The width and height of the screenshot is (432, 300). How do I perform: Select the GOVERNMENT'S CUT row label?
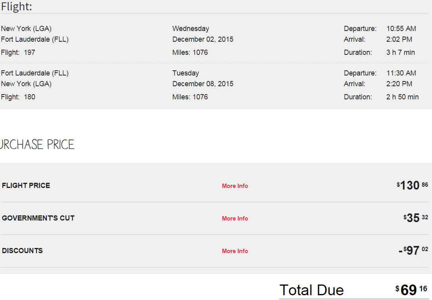(38, 218)
